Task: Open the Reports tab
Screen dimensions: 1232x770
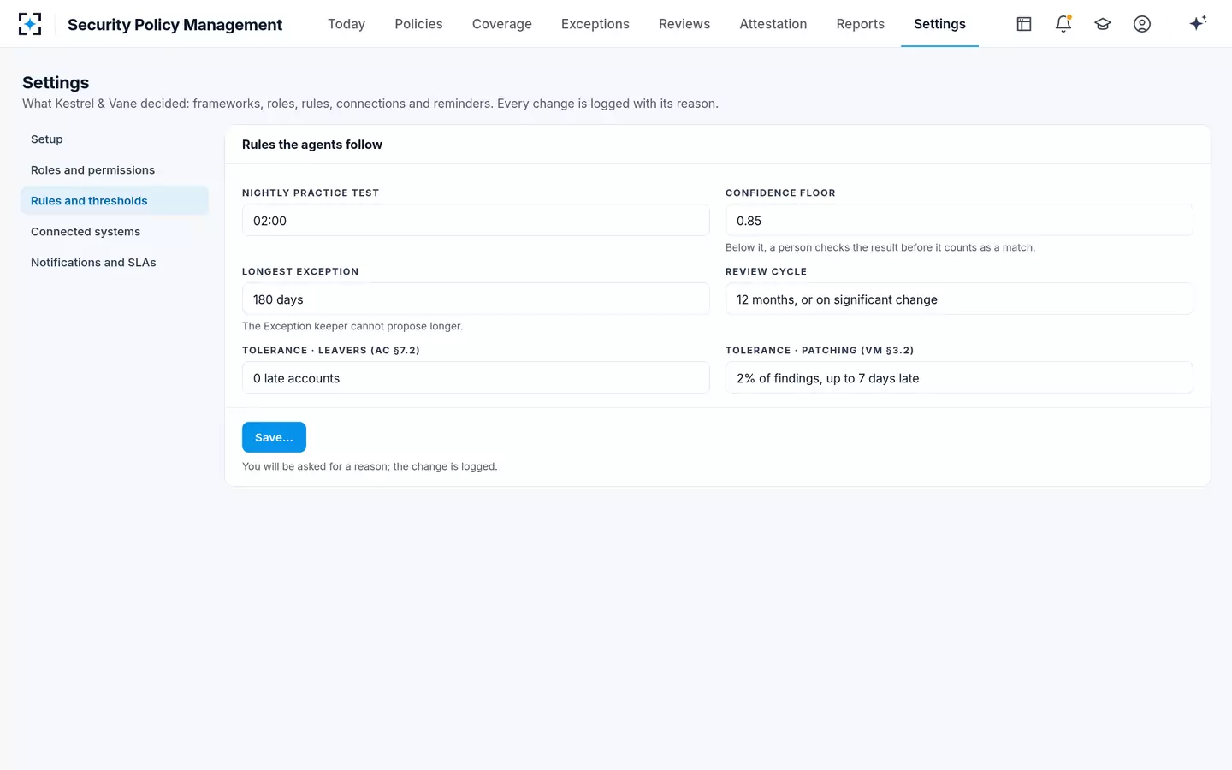Action: (x=861, y=24)
